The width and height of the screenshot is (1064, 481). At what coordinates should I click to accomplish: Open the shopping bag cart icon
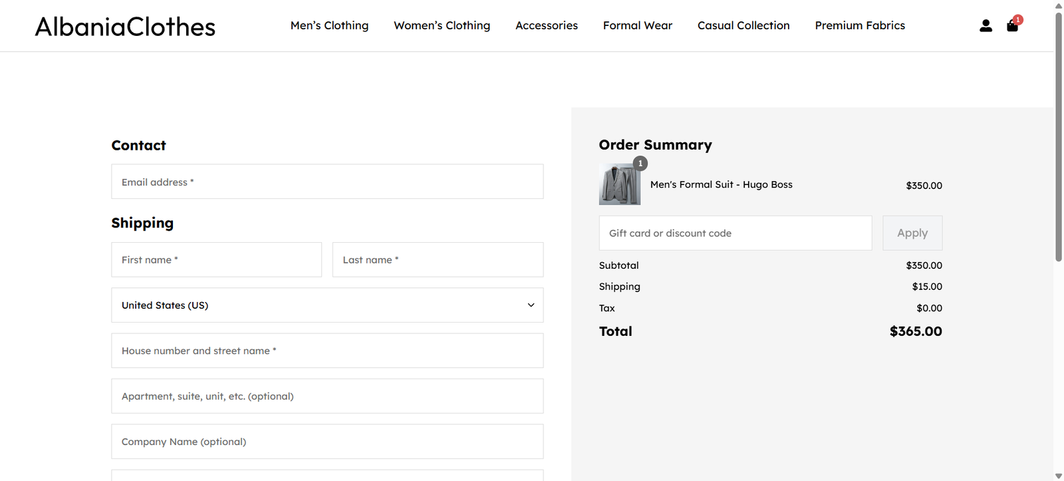point(1012,26)
